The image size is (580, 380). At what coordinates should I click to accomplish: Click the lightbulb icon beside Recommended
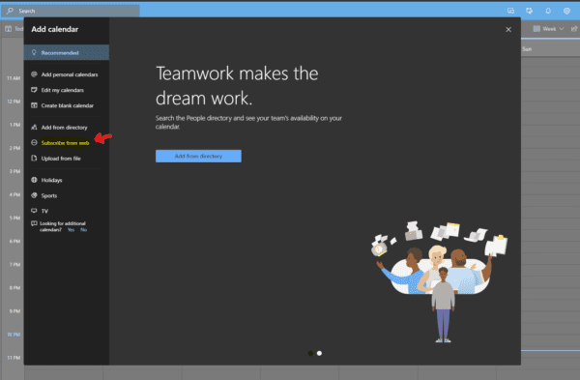click(x=34, y=52)
